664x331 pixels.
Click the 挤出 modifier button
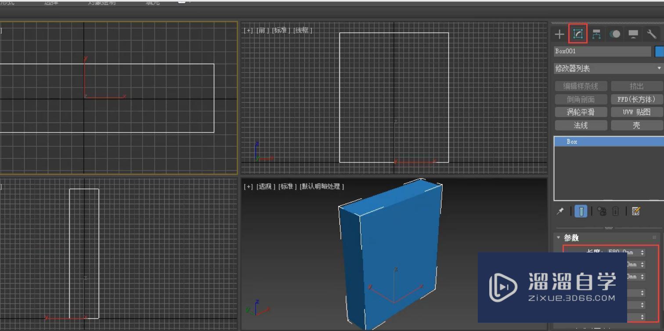point(637,86)
